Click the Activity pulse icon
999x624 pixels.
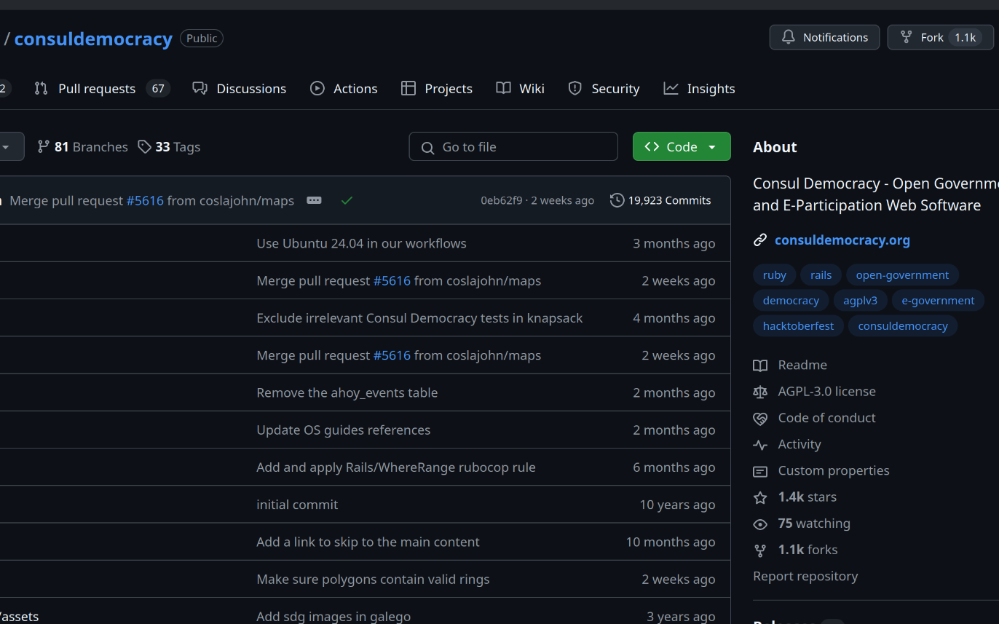(760, 445)
